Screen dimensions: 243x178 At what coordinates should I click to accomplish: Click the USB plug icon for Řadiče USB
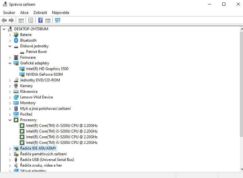tap(16, 160)
